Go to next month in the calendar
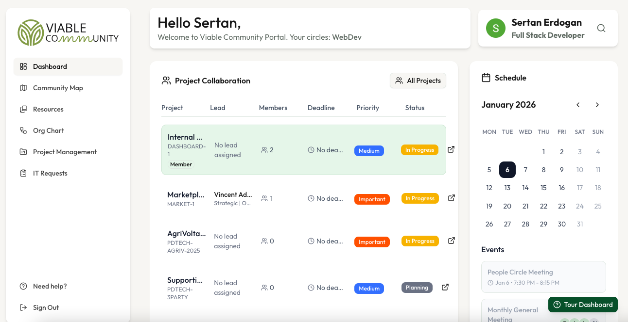Image resolution: width=628 pixels, height=322 pixels. [597, 104]
